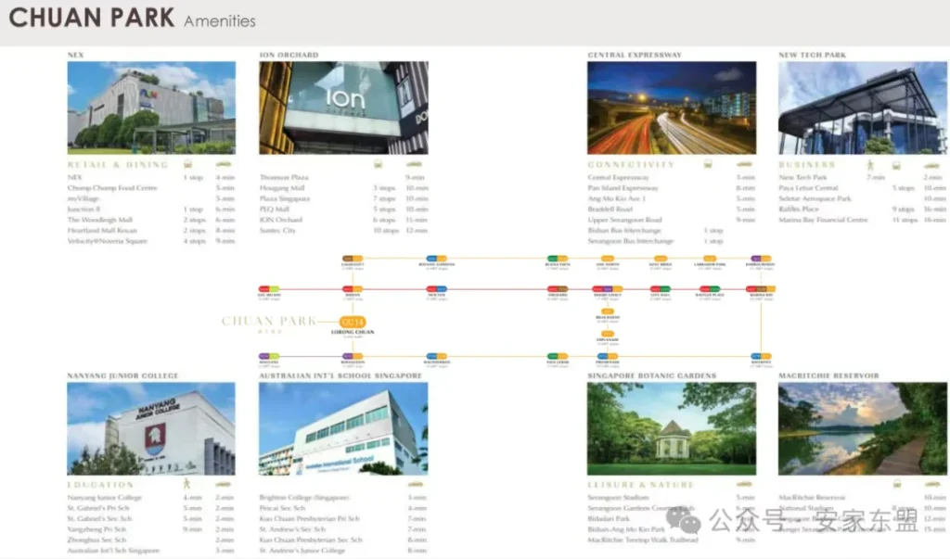Viewport: 950px width, 559px height.
Task: Click the Chomp Chomp Food Centre row
Action: click(151, 188)
